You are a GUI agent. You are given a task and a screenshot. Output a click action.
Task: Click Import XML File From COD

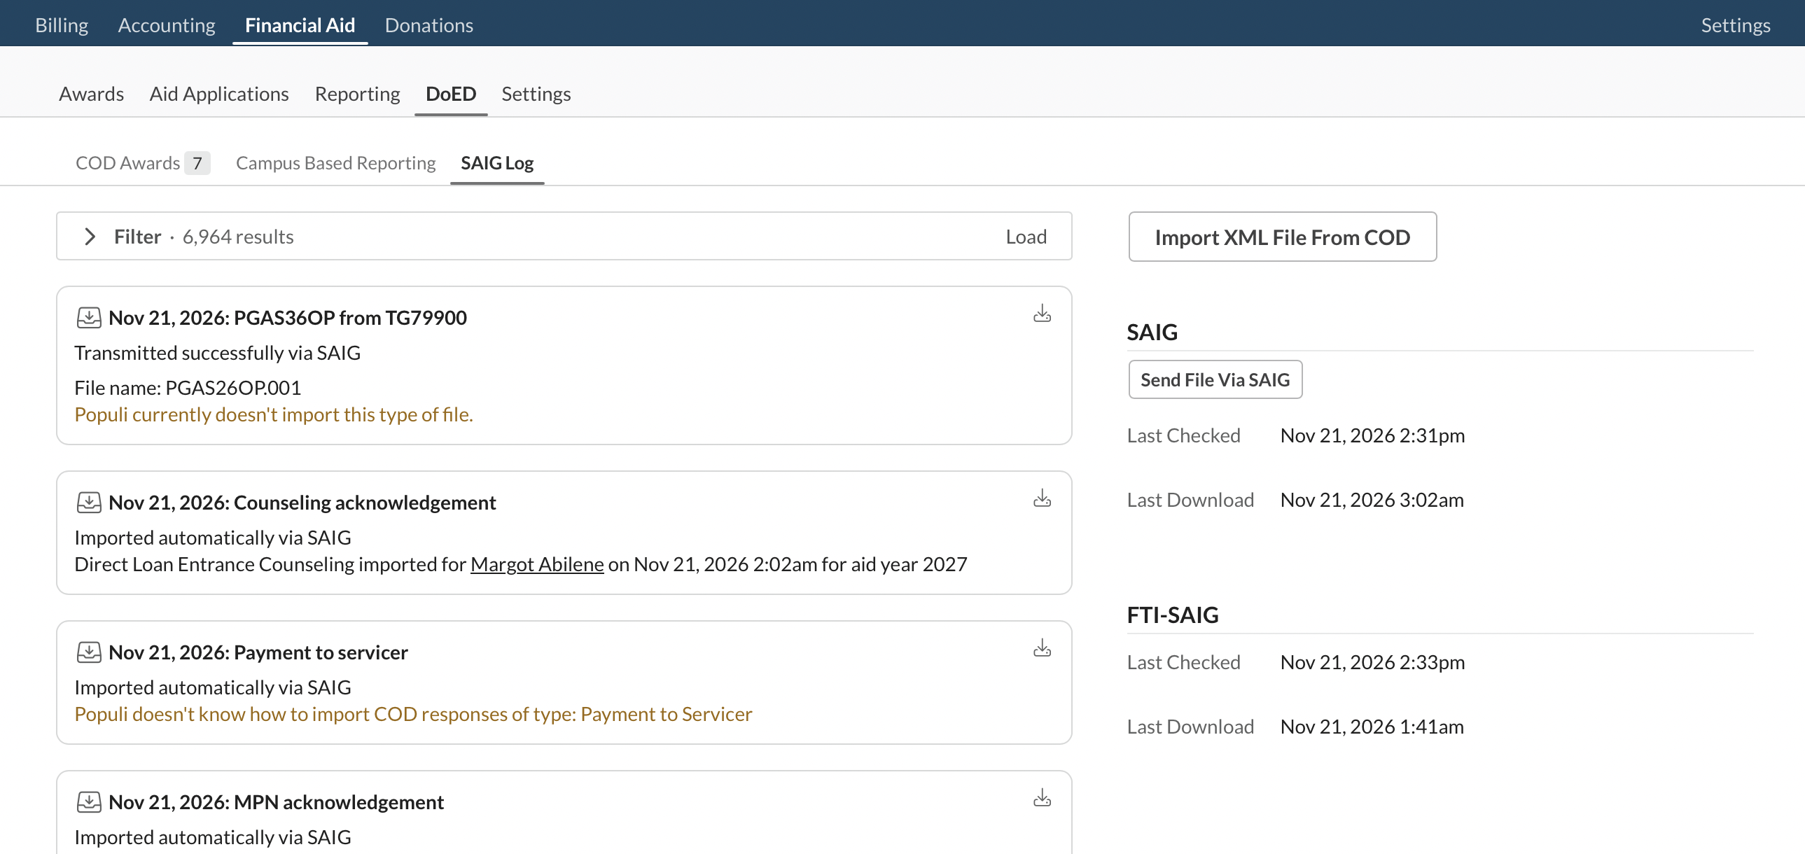(x=1282, y=237)
